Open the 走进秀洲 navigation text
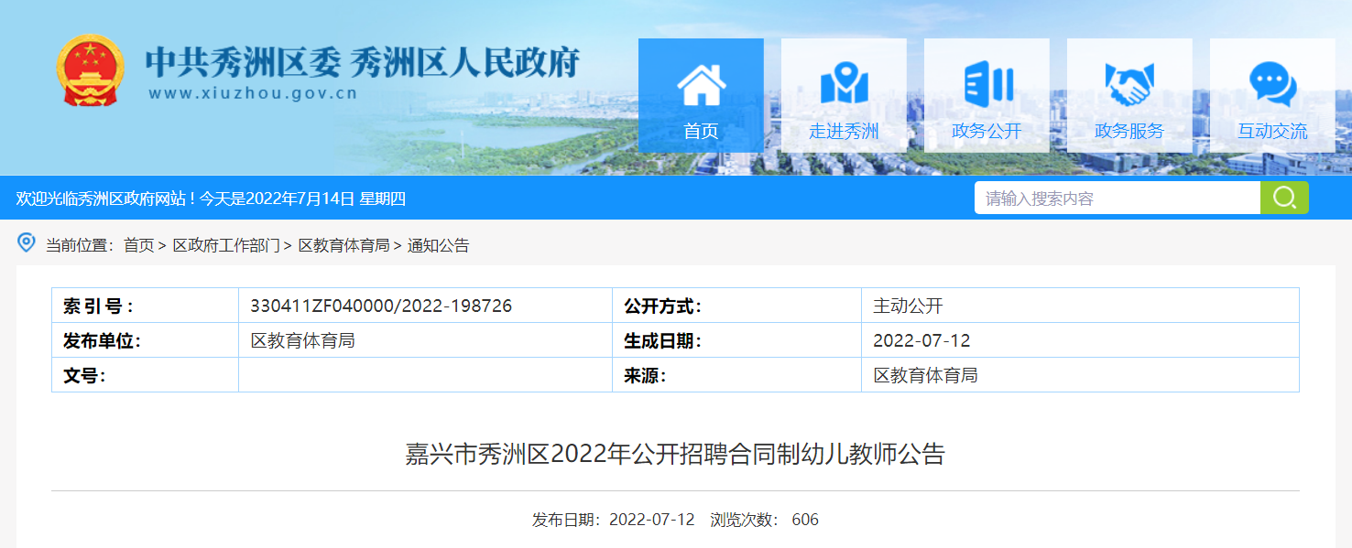This screenshot has height=548, width=1352. [x=844, y=131]
